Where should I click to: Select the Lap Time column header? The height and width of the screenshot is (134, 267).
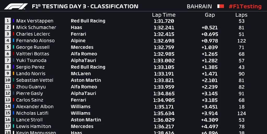coord(164,15)
